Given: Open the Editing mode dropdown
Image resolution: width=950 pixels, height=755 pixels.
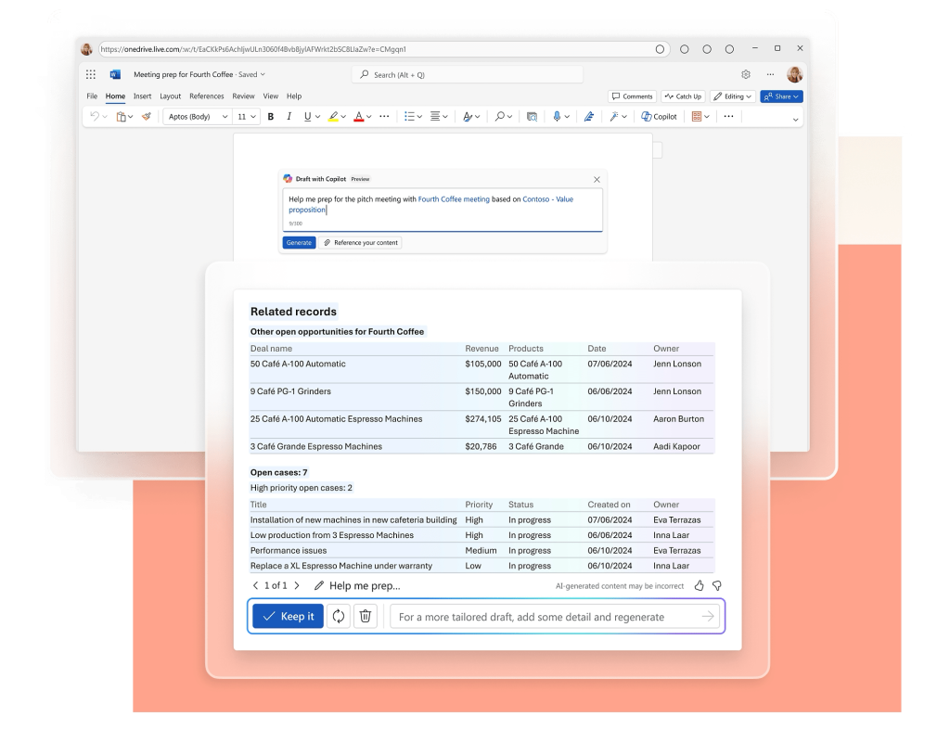Looking at the screenshot, I should tap(733, 96).
